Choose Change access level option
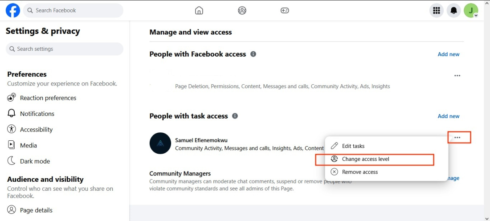The image size is (490, 221). [366, 159]
